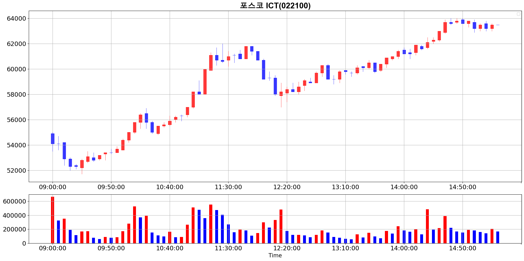Click 14:50:00 label under the volume chart
The width and height of the screenshot is (524, 261).
[463, 248]
